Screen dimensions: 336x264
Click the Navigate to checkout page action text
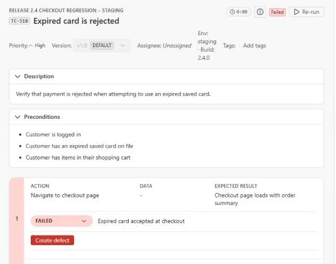point(65,195)
